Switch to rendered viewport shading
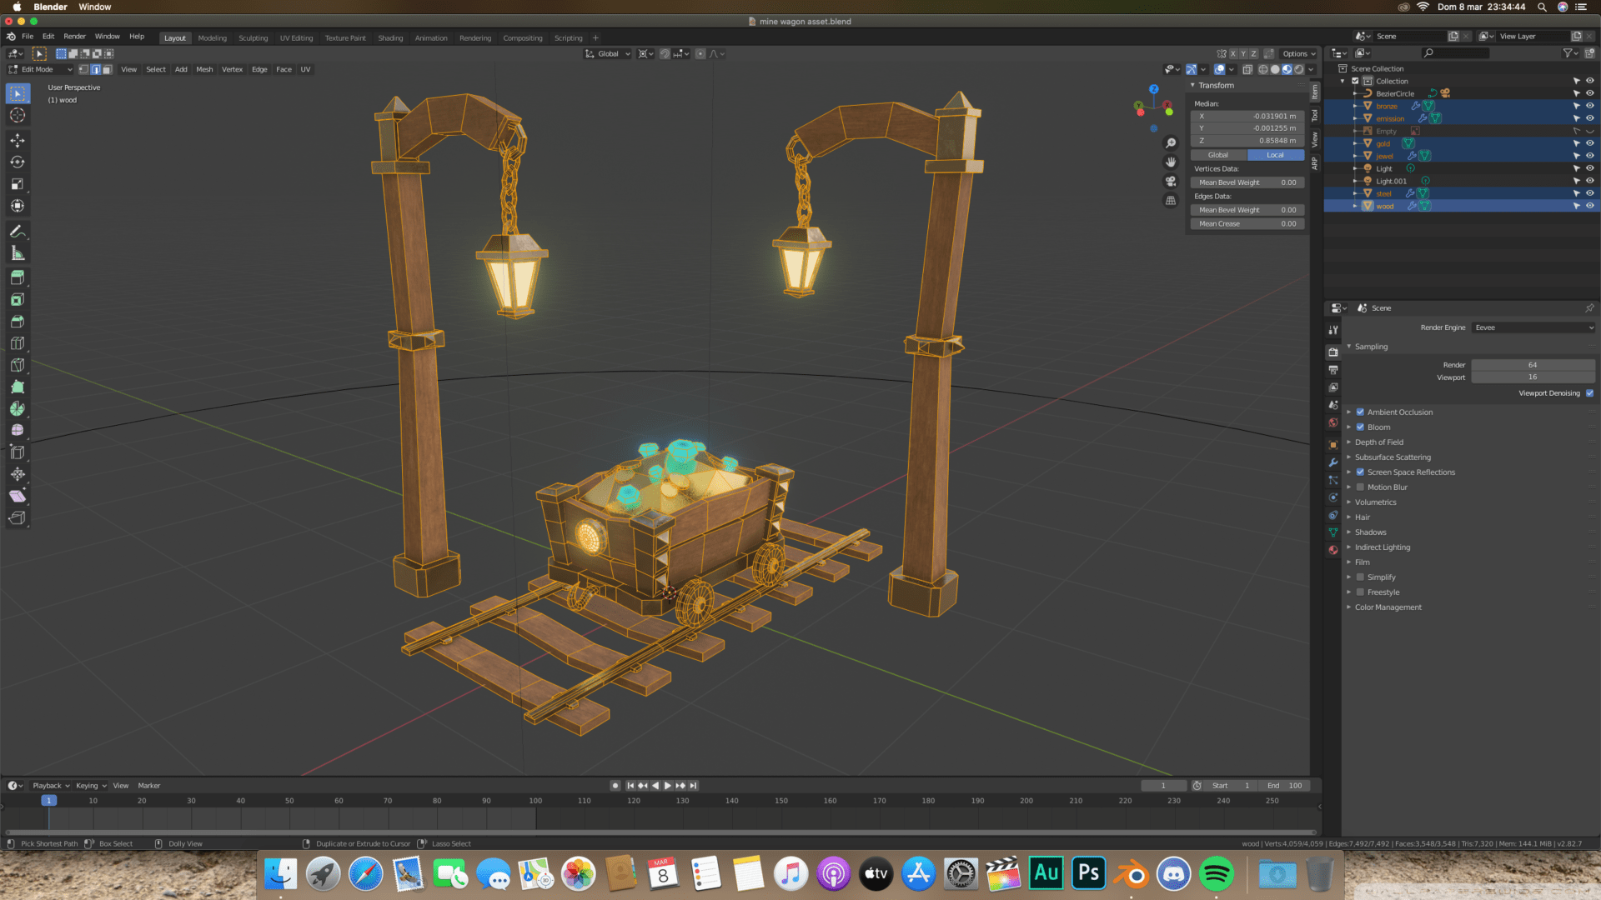1601x900 pixels. click(1299, 69)
